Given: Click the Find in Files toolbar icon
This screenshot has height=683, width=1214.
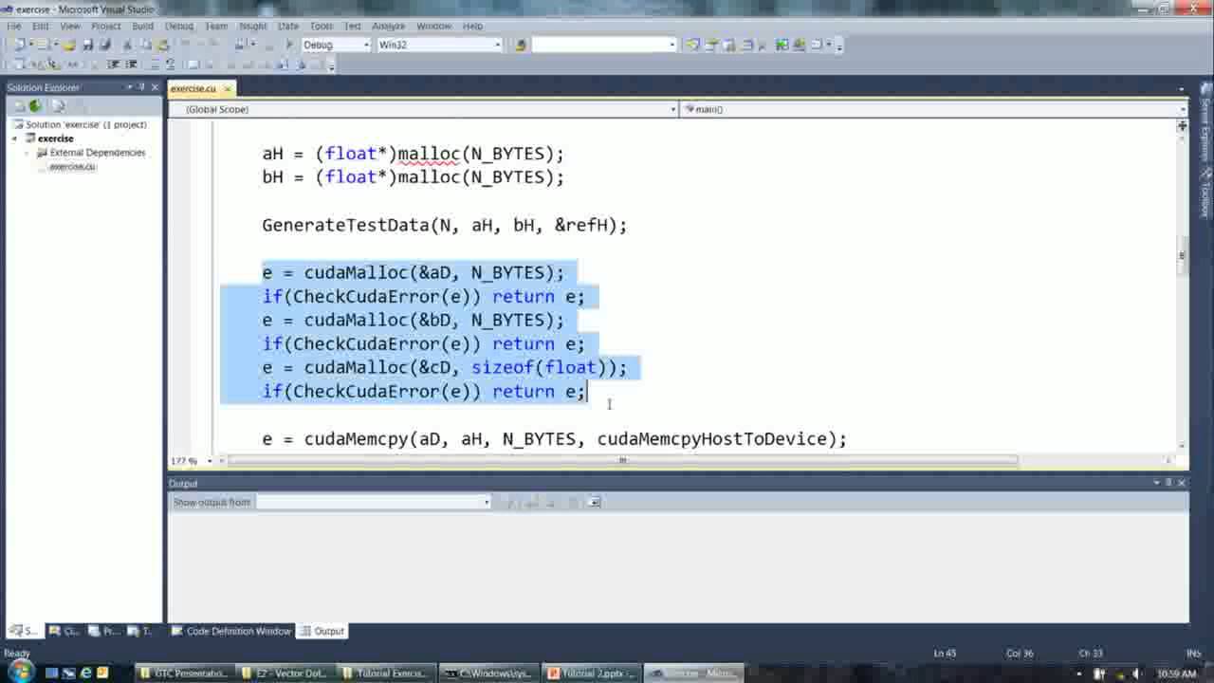Looking at the screenshot, I should (x=521, y=45).
